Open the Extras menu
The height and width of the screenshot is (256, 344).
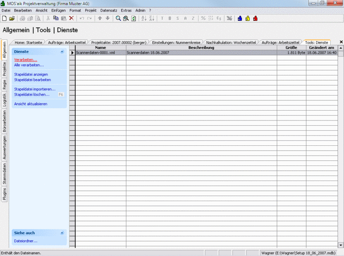[126, 10]
